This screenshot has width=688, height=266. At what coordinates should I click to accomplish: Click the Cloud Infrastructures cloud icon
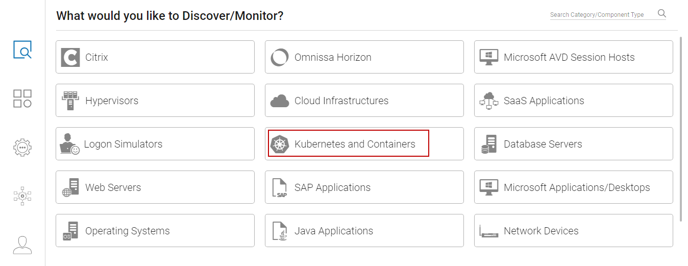[280, 101]
